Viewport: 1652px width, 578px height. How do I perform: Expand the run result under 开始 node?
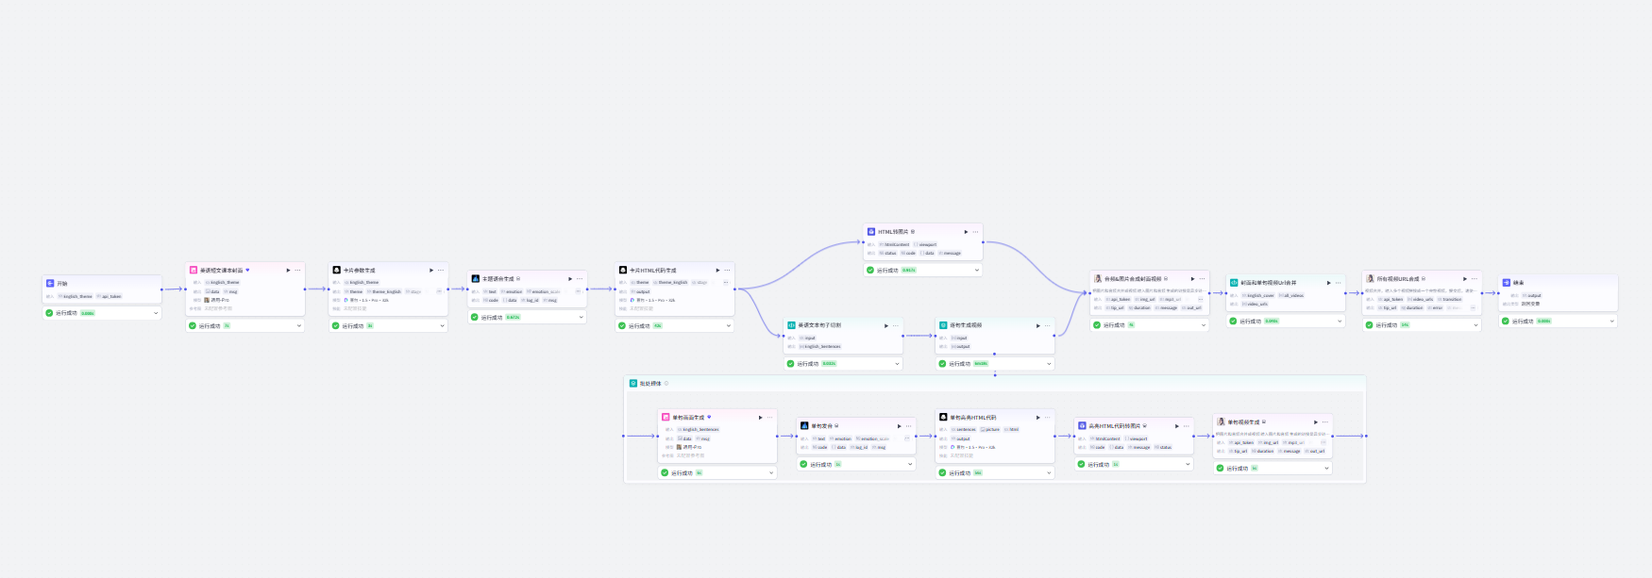point(156,313)
